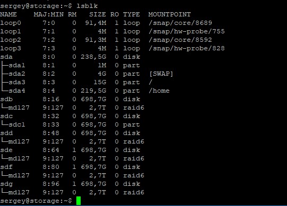Select the sdc1 partition name

tap(17, 124)
